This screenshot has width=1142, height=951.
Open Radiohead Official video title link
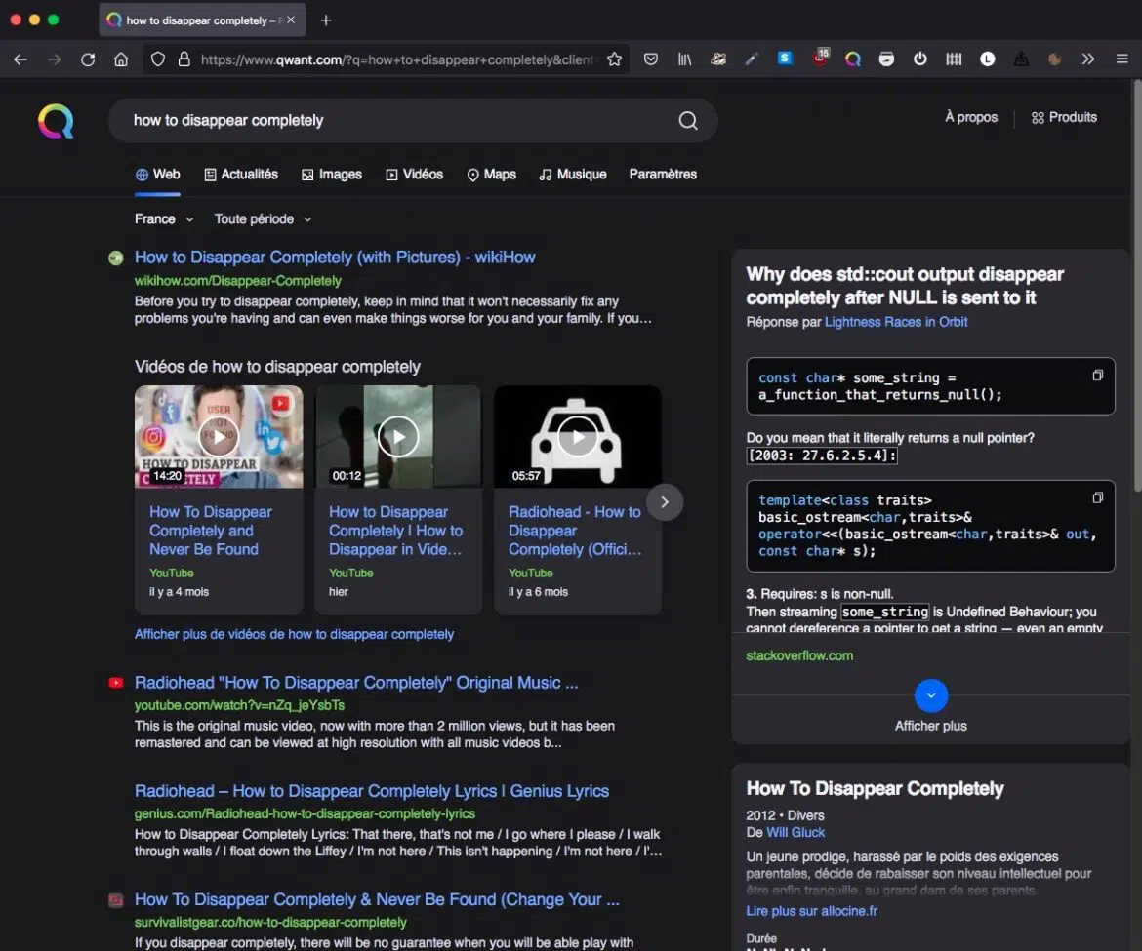click(575, 532)
